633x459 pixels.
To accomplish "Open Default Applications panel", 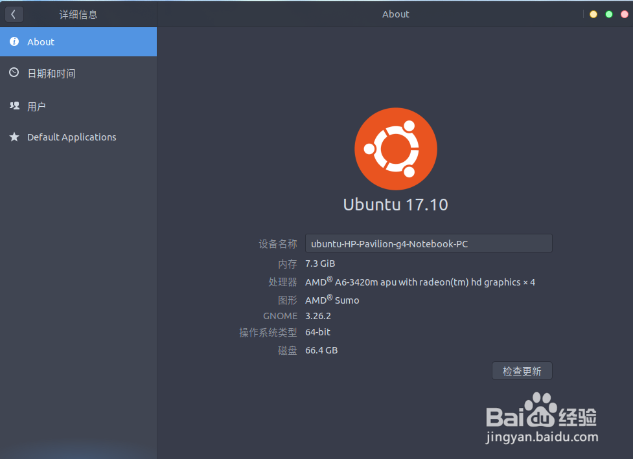I will (78, 137).
